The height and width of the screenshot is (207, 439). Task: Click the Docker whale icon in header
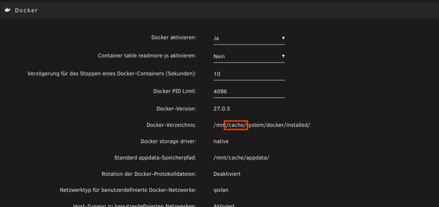[8, 10]
